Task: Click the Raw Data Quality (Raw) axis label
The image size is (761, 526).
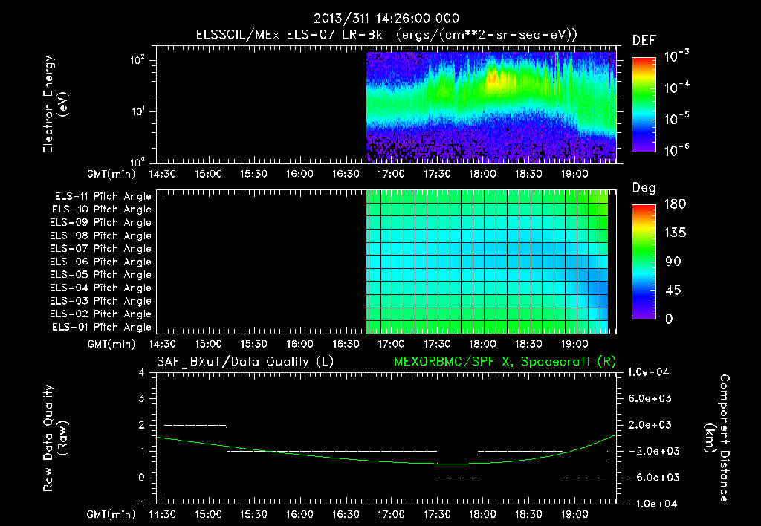Action: coord(55,438)
